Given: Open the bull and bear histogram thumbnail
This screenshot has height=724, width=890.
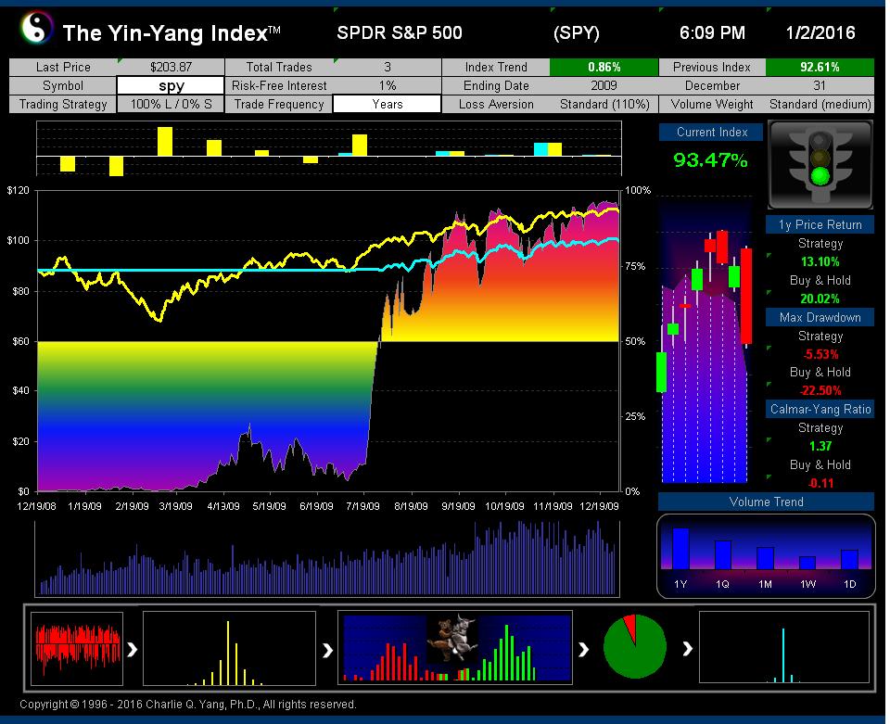Looking at the screenshot, I should tap(454, 648).
